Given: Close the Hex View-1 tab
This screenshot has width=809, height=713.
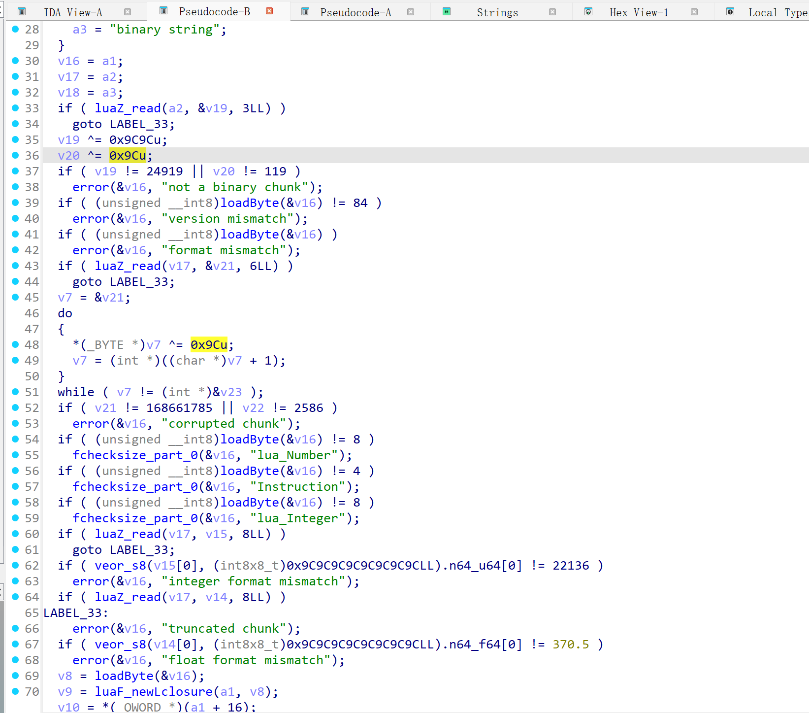Looking at the screenshot, I should (694, 12).
